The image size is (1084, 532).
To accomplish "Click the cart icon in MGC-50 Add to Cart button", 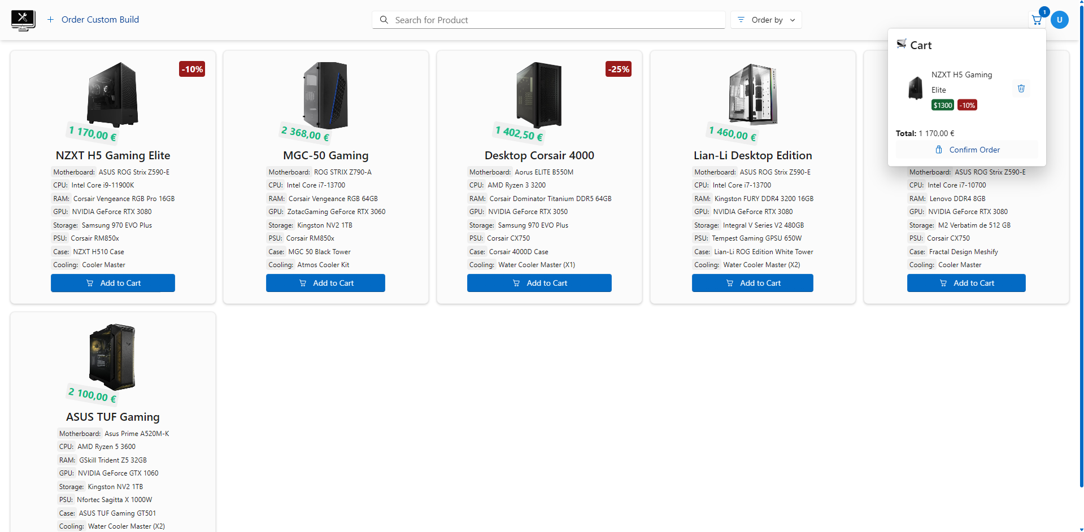I will (303, 283).
